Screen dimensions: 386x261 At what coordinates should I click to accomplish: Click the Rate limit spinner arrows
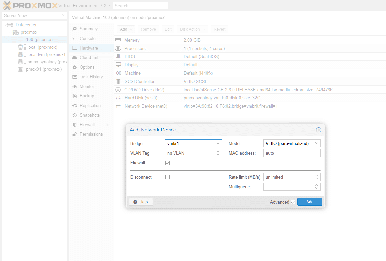317,177
